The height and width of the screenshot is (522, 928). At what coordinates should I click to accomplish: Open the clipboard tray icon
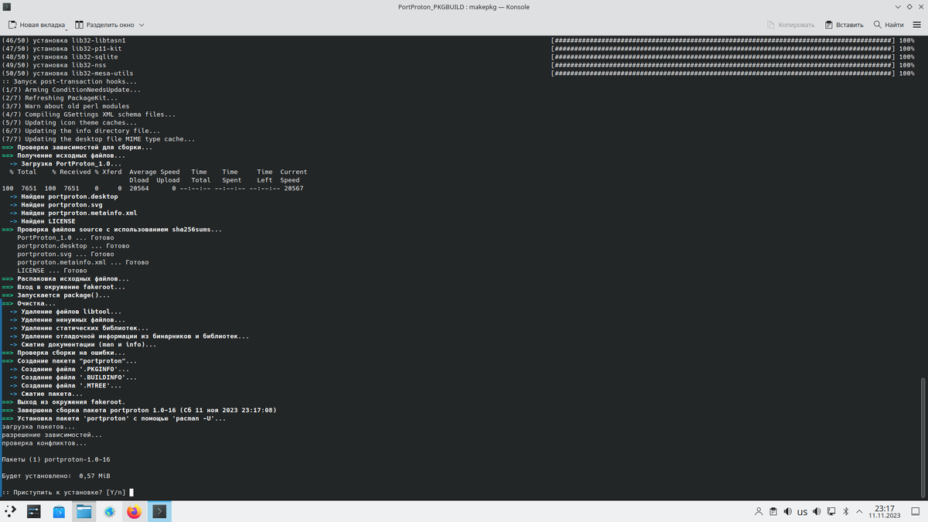[x=773, y=512]
